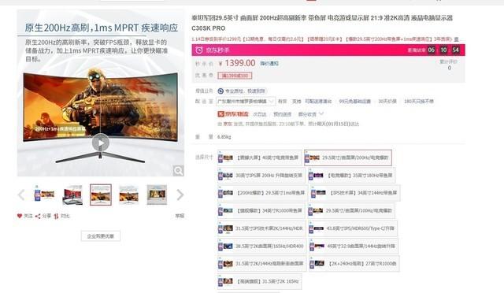Click the 99 yuan free shipping link
The image size is (504, 293).
pyautogui.click(x=354, y=102)
